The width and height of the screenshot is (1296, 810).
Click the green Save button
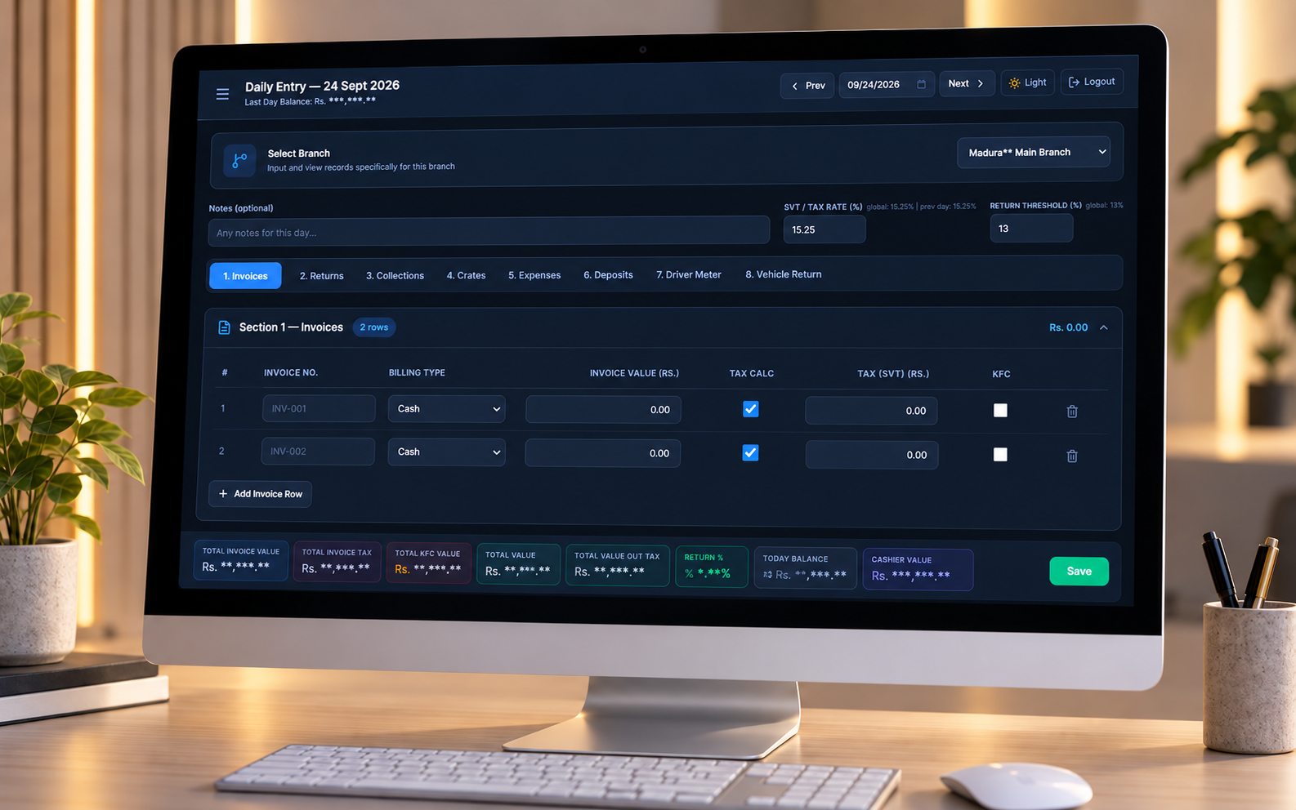pyautogui.click(x=1079, y=572)
